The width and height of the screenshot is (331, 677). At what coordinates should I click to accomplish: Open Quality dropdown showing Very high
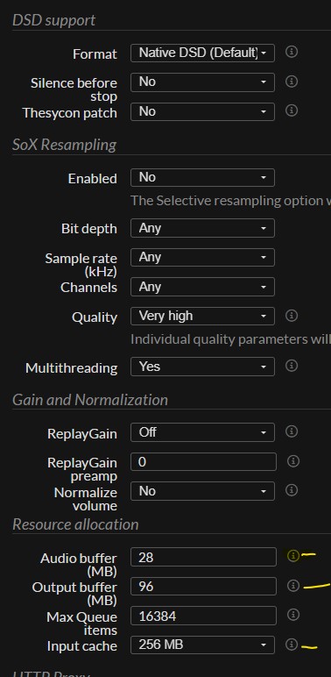[x=202, y=316]
